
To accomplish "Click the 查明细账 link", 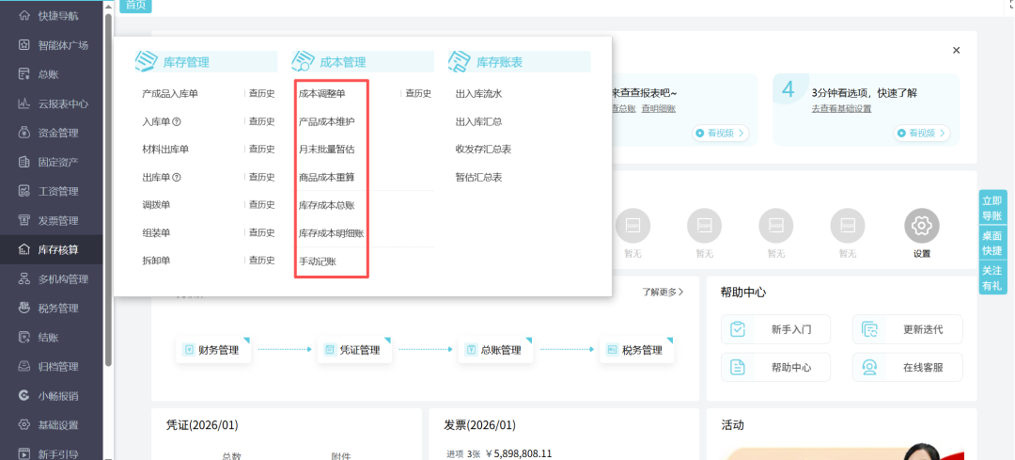I will tap(658, 109).
